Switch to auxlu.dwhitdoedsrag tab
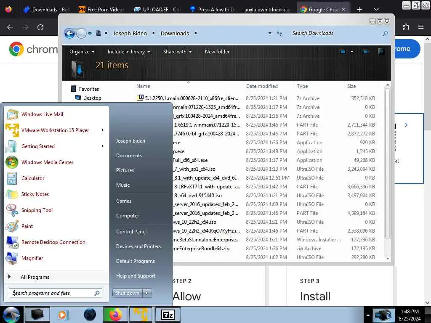The image size is (431, 323). click(x=267, y=10)
